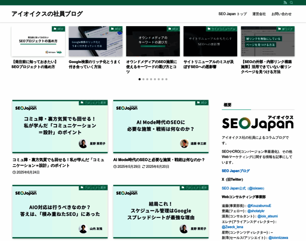The height and width of the screenshot is (241, 306).
Task: Open Google検索のリッチ化とうまく付き合っていく方法 title
Action: (x=95, y=64)
